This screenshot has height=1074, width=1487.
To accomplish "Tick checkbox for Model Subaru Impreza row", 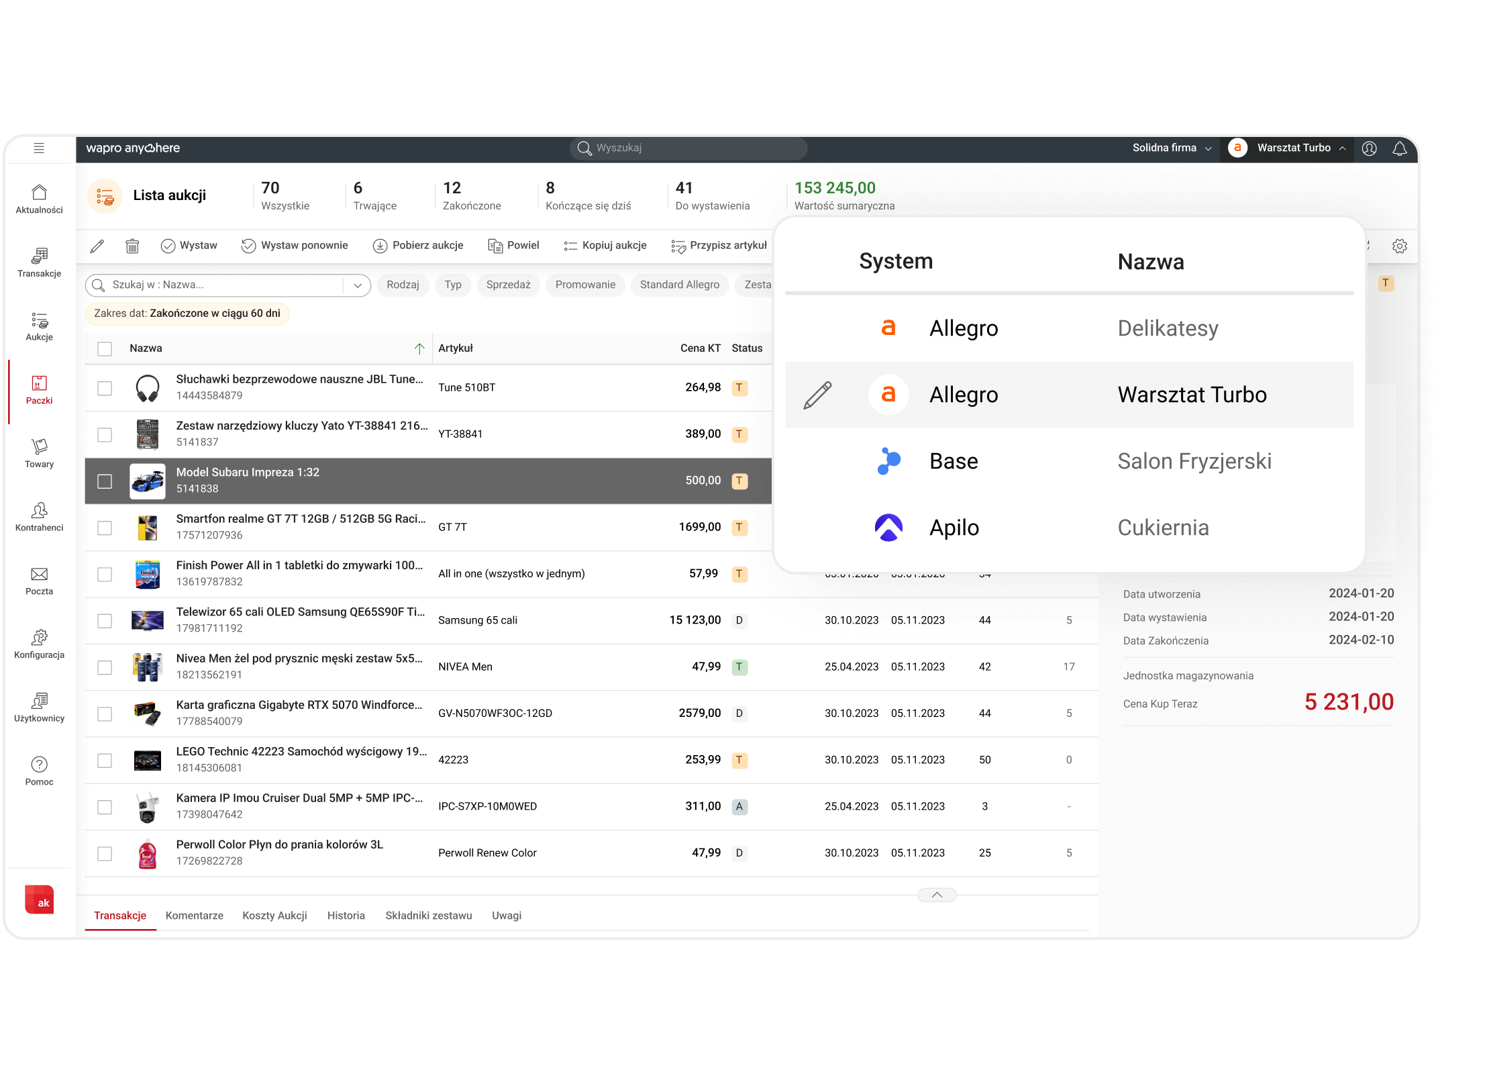I will [x=105, y=481].
